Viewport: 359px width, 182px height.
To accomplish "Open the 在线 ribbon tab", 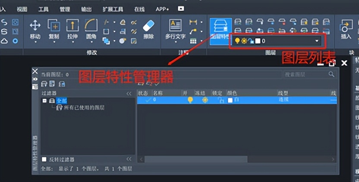I will point(139,9).
